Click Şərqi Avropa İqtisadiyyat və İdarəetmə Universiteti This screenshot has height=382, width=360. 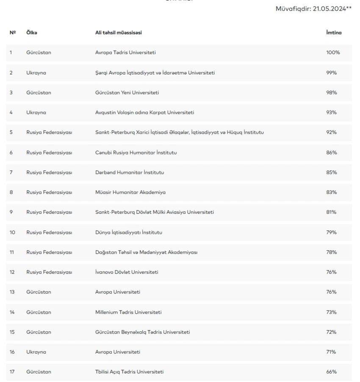click(155, 72)
